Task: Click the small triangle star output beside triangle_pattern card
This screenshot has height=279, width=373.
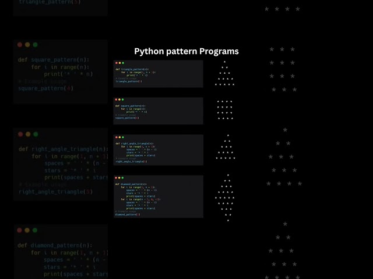Action: coord(224,73)
